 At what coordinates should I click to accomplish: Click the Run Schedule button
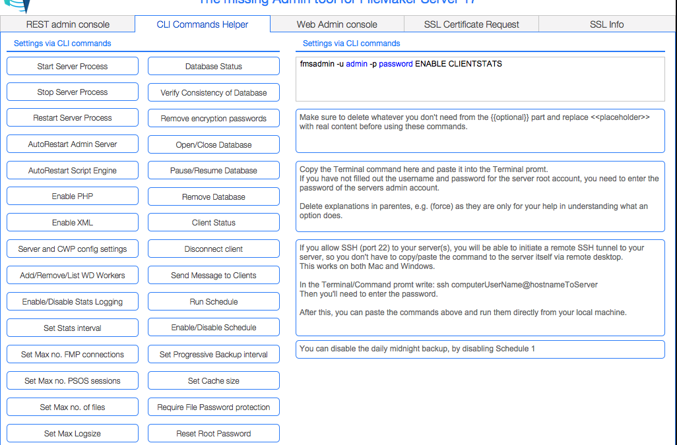point(214,301)
